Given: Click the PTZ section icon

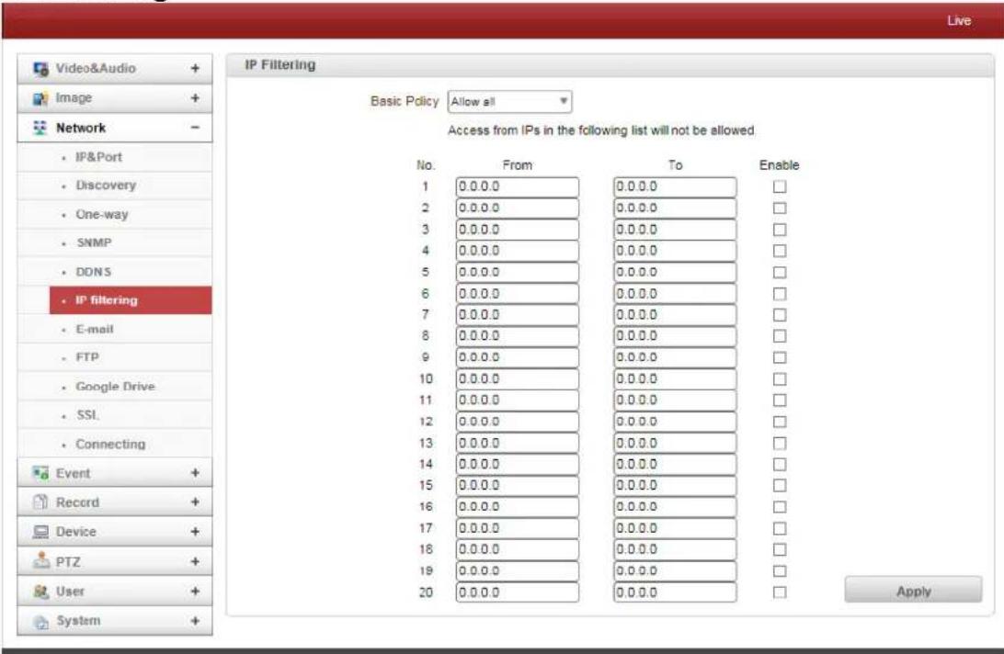Looking at the screenshot, I should (x=41, y=560).
